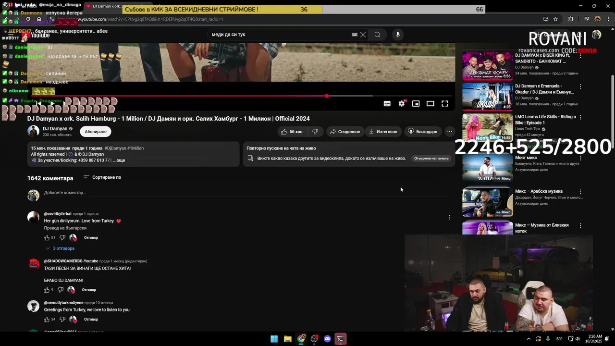The image size is (615, 346).
Task: Toggle theater mode in the player
Action: 430,103
